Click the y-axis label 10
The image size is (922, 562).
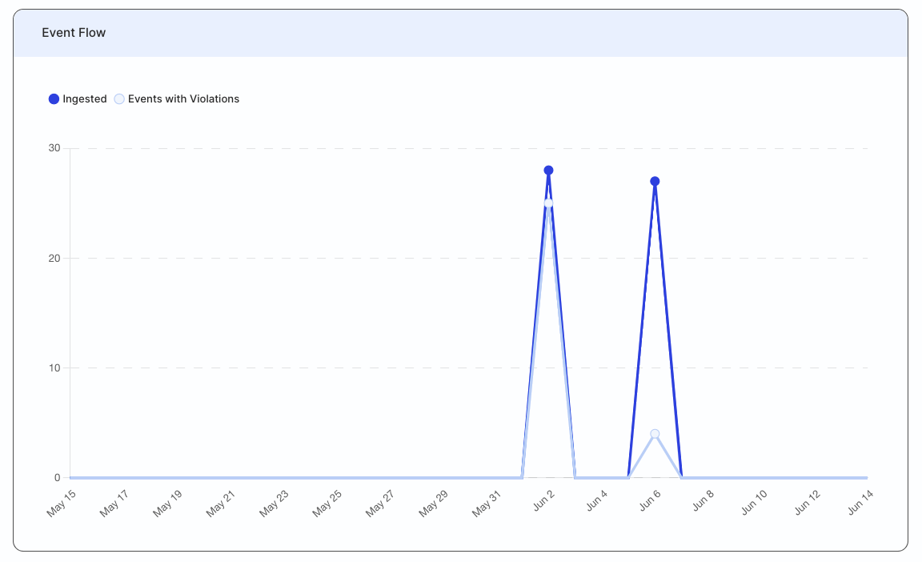(54, 368)
